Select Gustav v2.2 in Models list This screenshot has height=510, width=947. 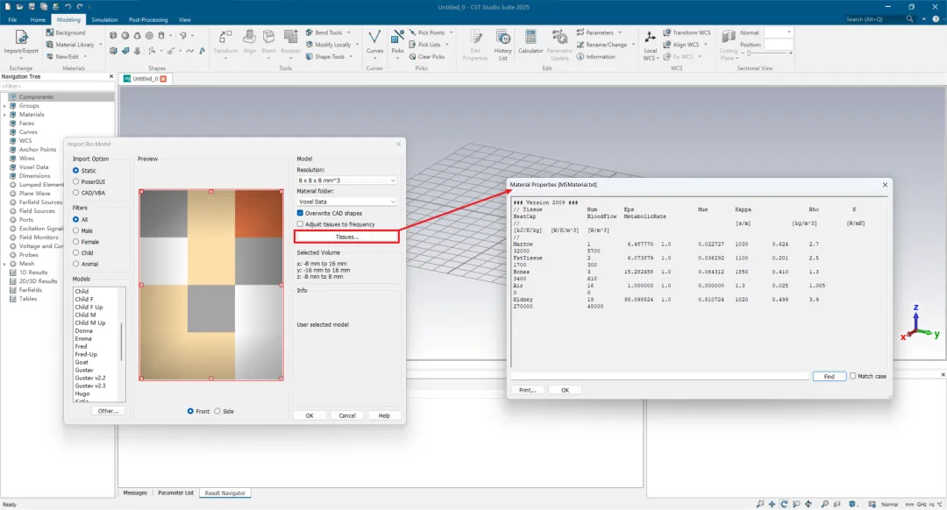(x=90, y=378)
